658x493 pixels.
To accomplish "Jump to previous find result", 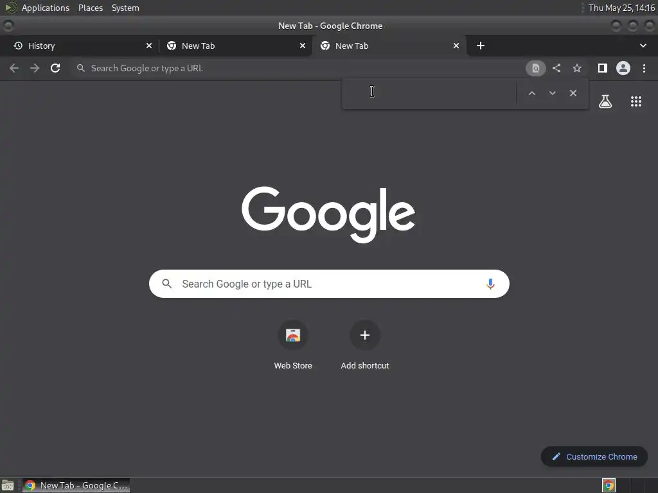I will [x=531, y=93].
